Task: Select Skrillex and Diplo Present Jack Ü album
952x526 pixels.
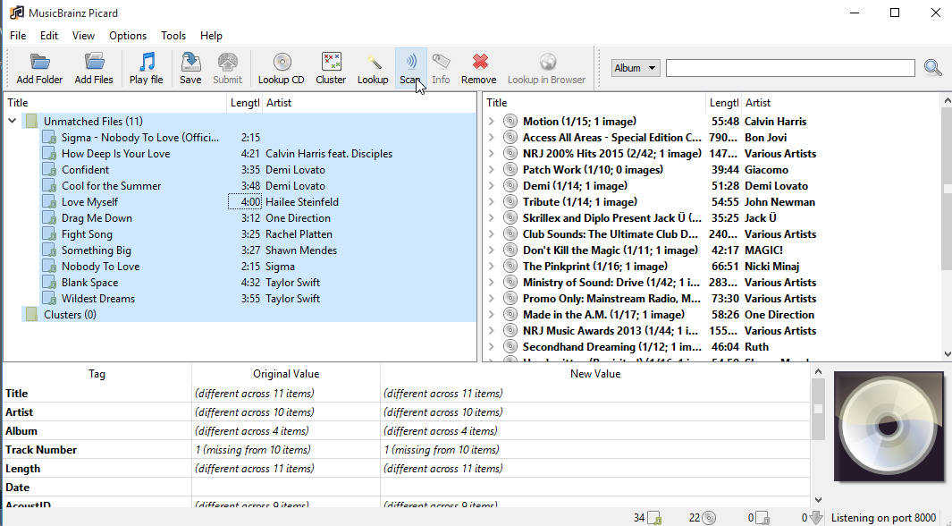Action: tap(612, 218)
